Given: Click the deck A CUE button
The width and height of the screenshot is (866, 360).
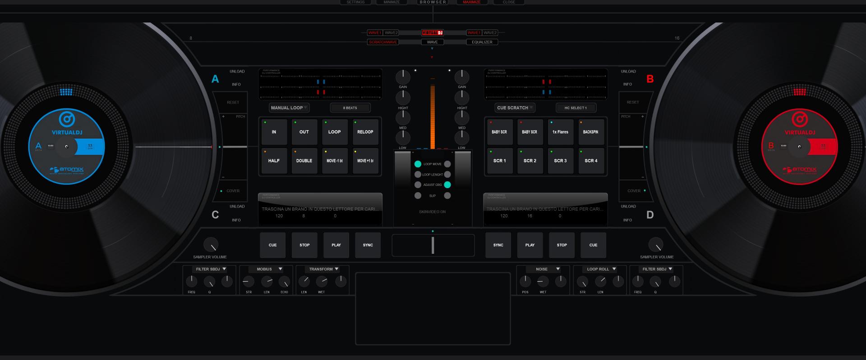Looking at the screenshot, I should pos(272,245).
